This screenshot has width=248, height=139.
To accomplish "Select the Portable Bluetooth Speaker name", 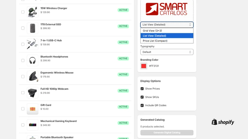I will (x=57, y=137).
